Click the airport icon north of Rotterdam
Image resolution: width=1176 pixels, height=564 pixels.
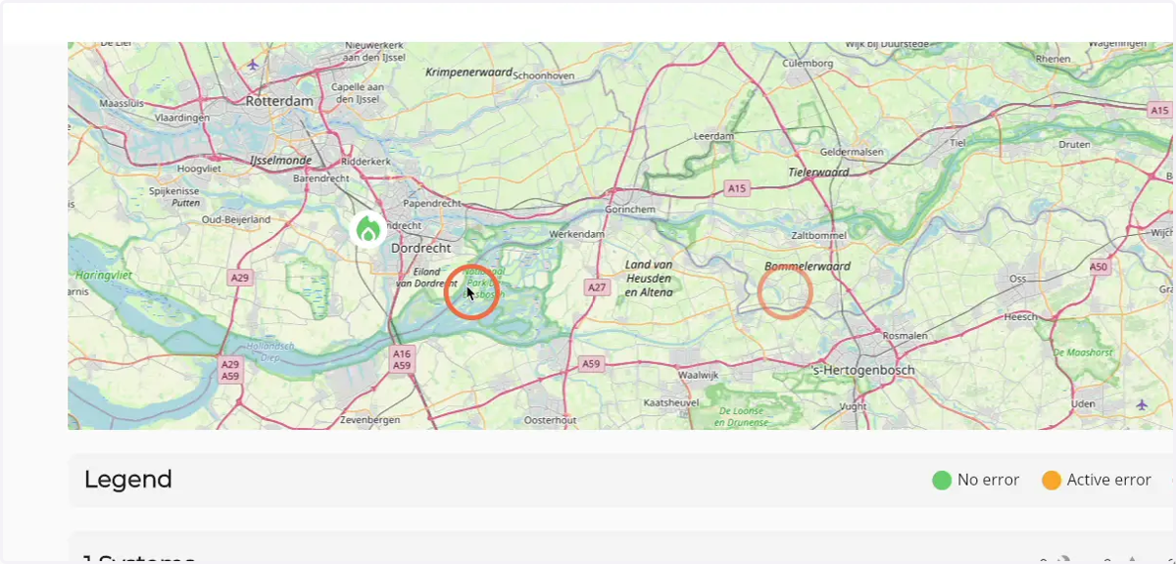click(254, 65)
